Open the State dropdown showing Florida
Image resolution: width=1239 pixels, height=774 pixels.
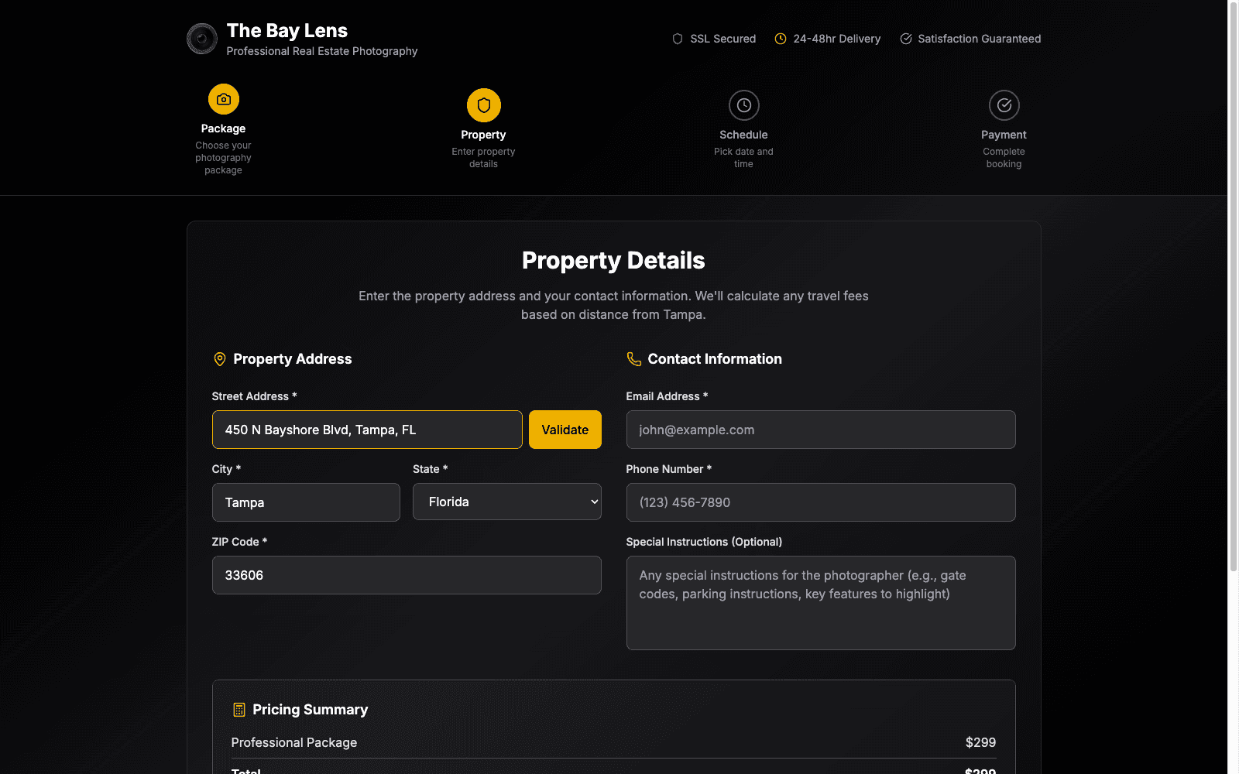click(507, 502)
